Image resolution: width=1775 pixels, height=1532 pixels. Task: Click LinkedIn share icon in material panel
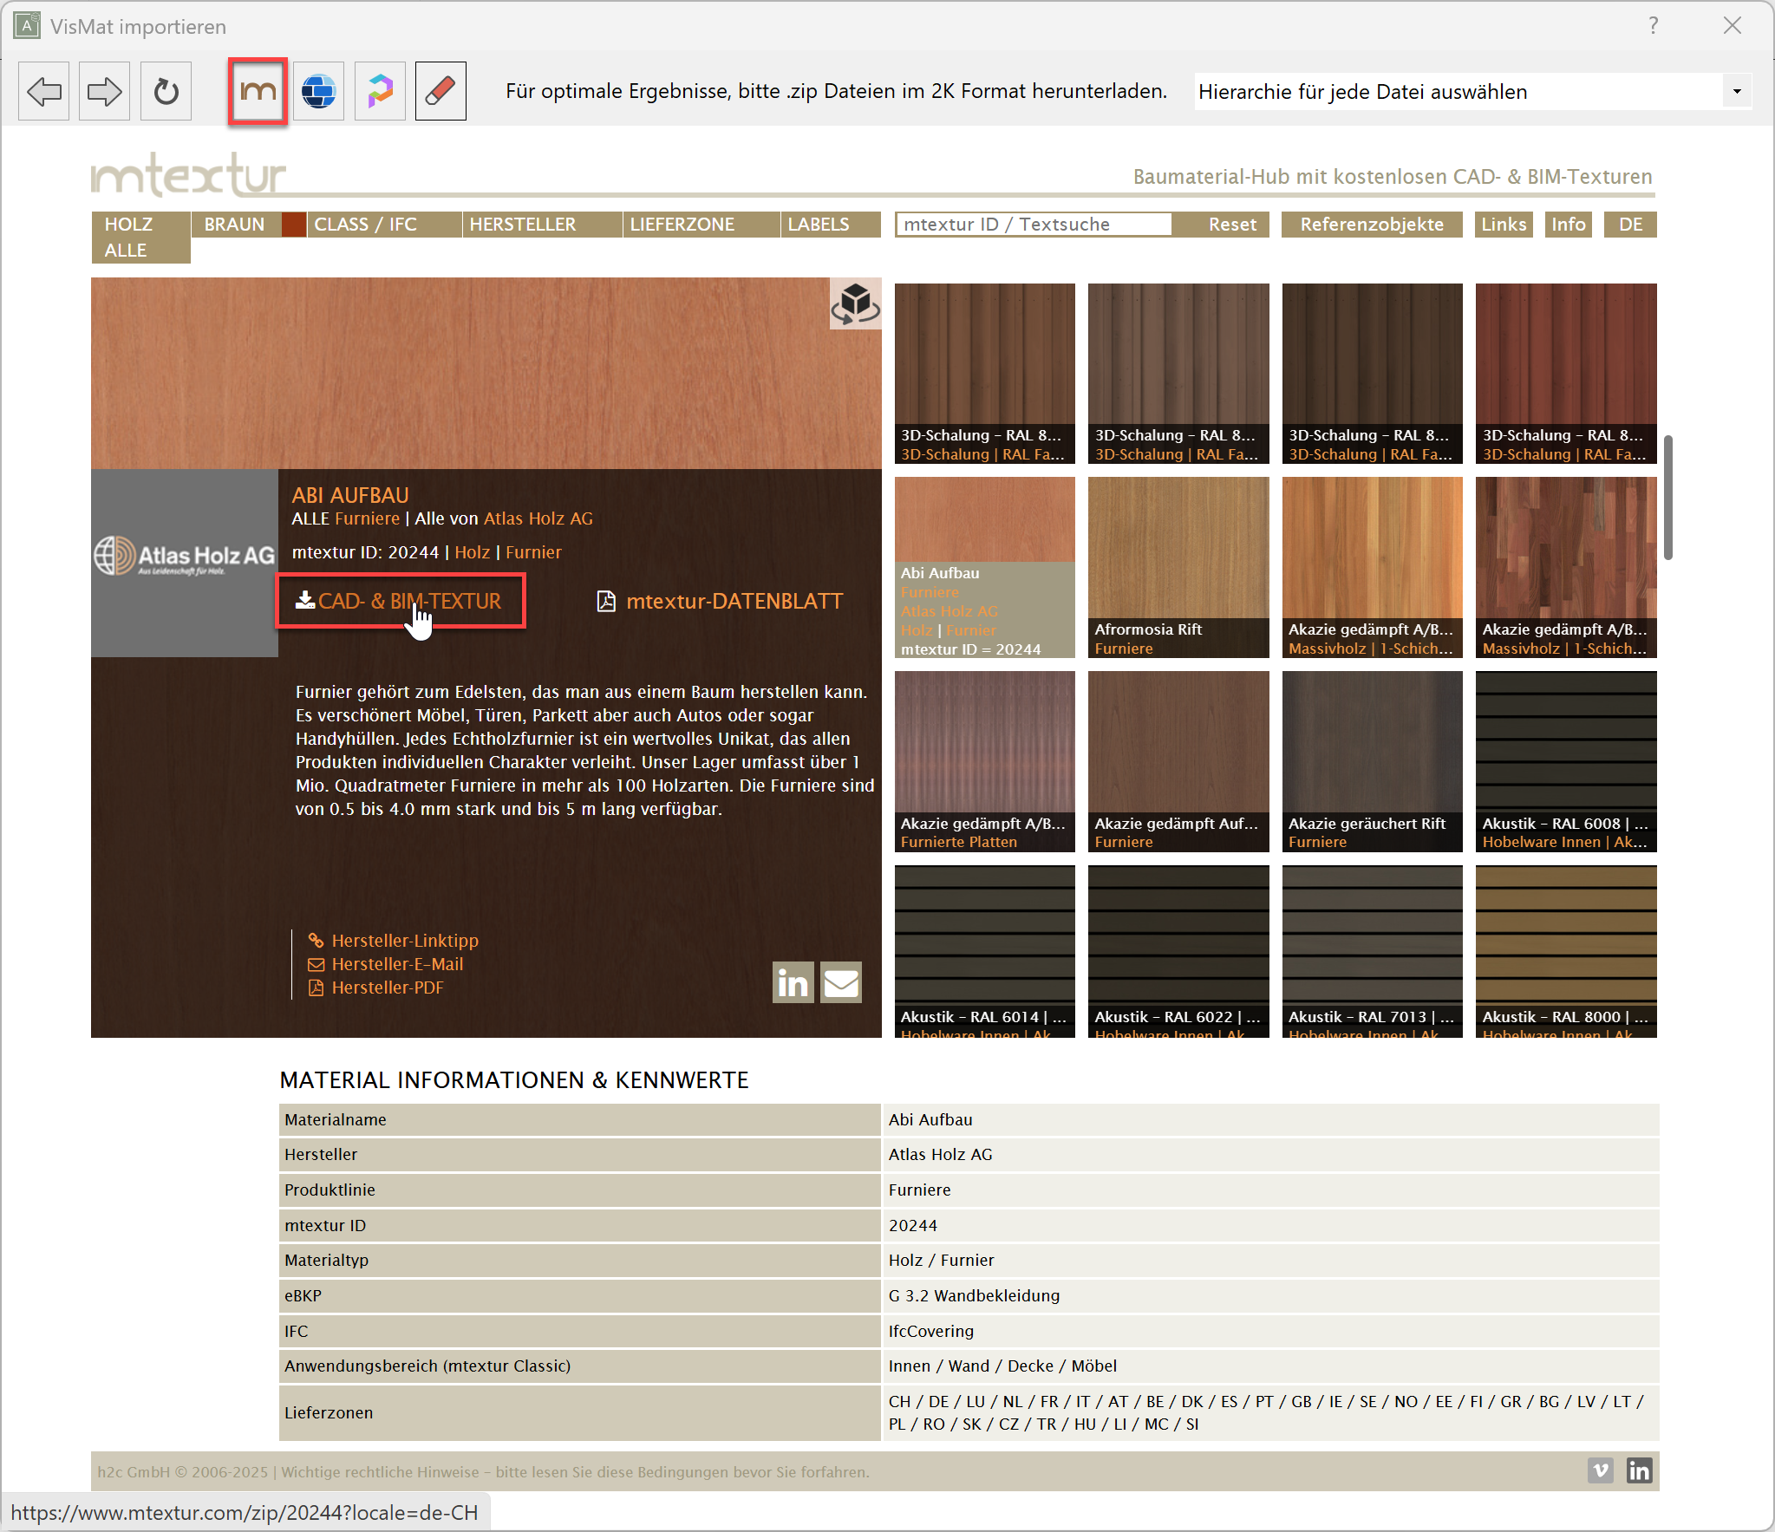pyautogui.click(x=793, y=983)
